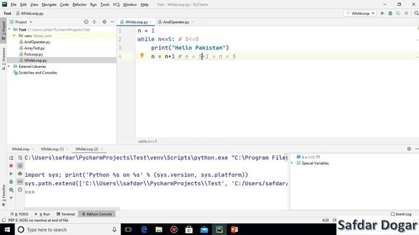Open the Code menu
419x235 pixels.
tap(64, 5)
